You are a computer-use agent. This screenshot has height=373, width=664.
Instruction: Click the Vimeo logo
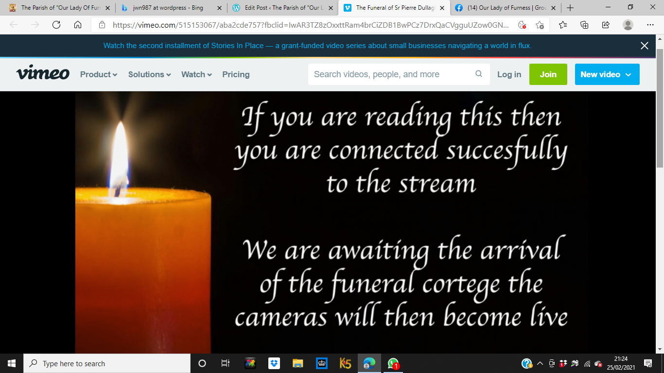[43, 74]
